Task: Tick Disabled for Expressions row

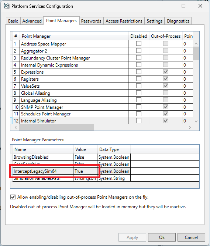Action: [x=139, y=72]
